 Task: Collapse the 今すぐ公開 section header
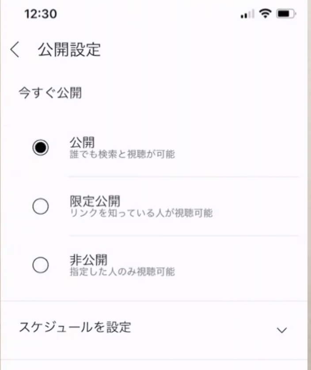50,93
